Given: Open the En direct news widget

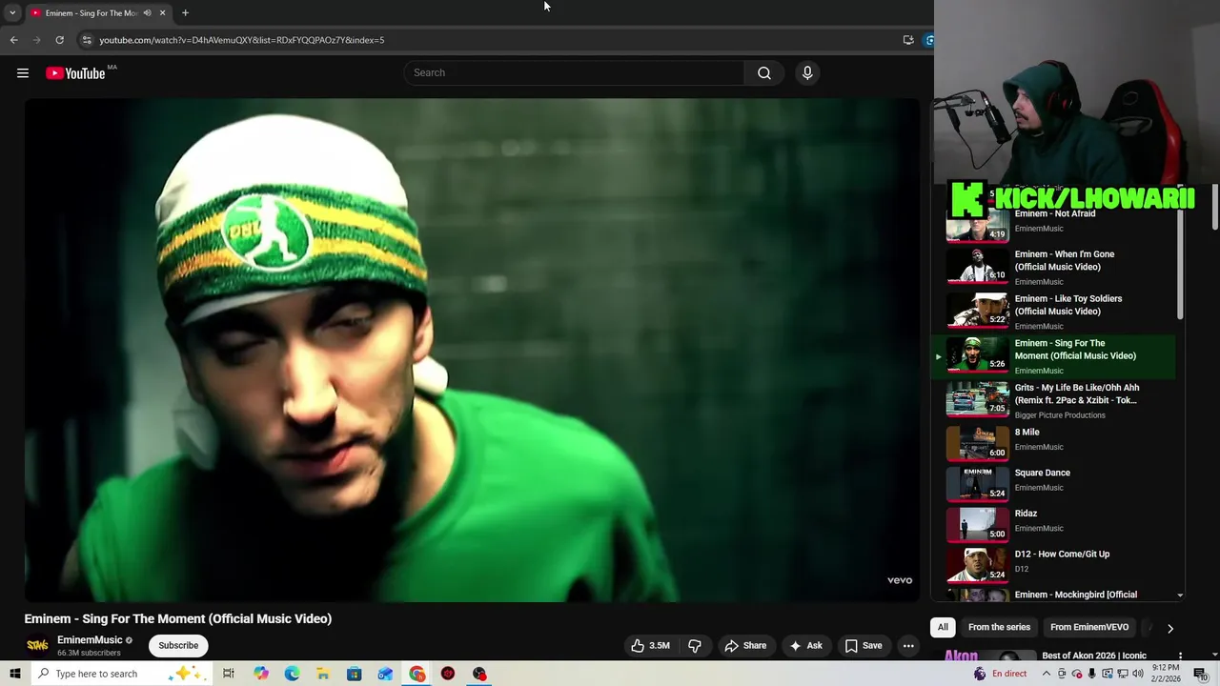Looking at the screenshot, I should coord(1000,674).
